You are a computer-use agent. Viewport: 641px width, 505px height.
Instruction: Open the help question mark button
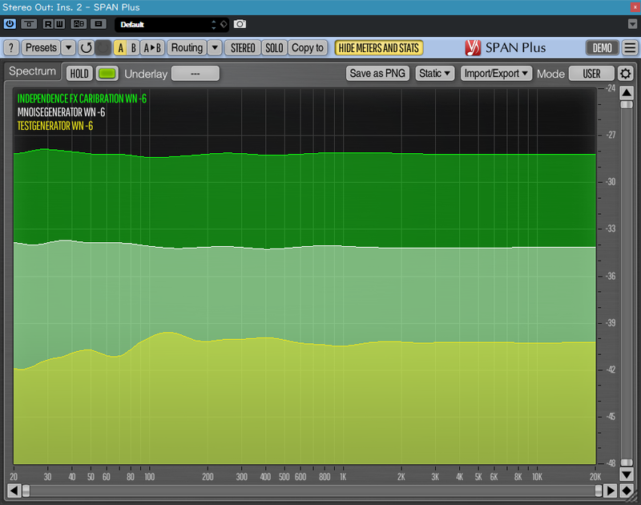11,48
